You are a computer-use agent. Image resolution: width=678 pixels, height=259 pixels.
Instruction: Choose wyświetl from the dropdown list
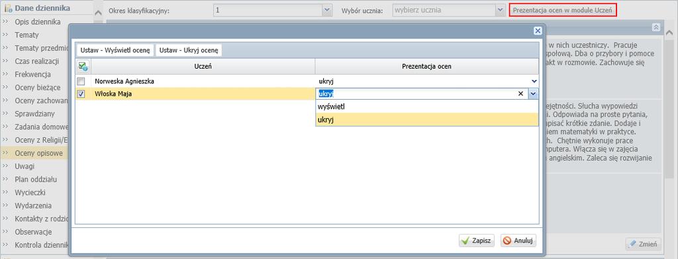click(427, 106)
